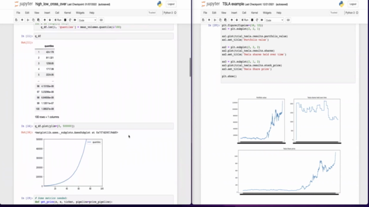Image resolution: width=369 pixels, height=207 pixels.
Task: Paste cell below in high_low_cross_over notebook
Action: tap(39, 20)
